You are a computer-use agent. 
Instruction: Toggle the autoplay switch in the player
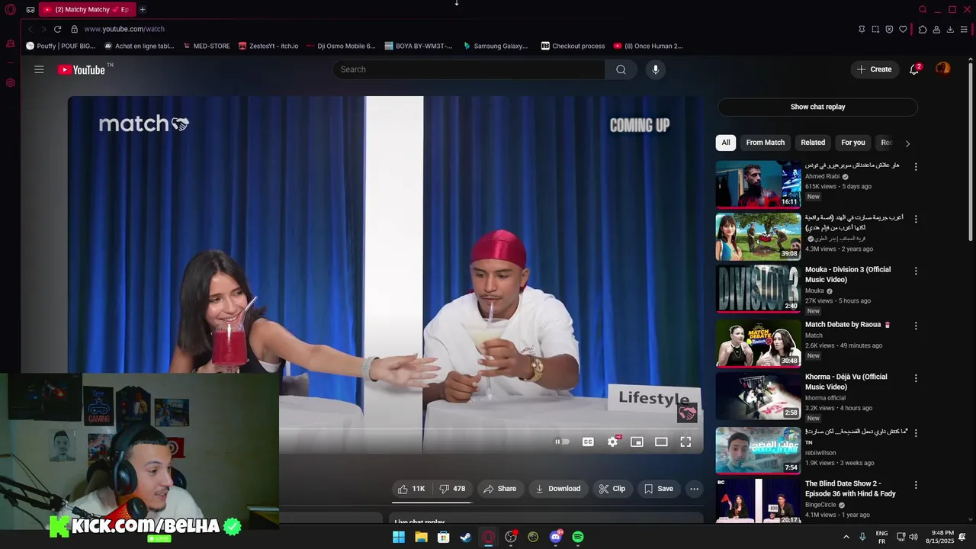(x=562, y=441)
